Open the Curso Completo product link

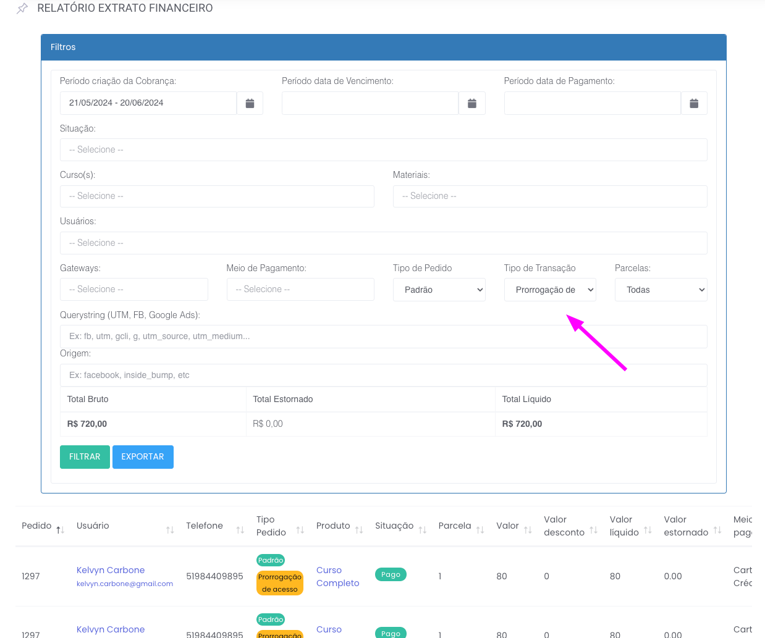tap(337, 576)
